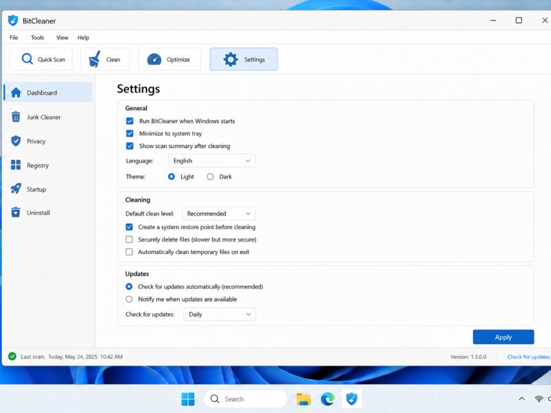Image resolution: width=551 pixels, height=413 pixels.
Task: Click the Quick Scan toolbar button label
Action: (51, 59)
